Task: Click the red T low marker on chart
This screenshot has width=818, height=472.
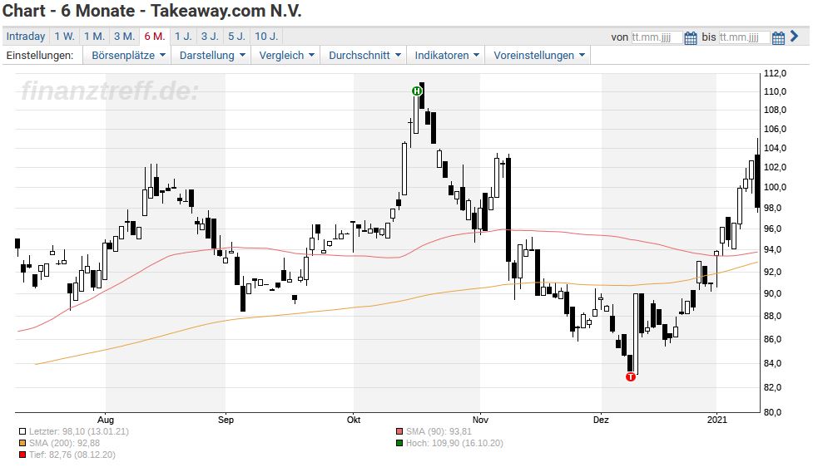Action: click(x=630, y=376)
